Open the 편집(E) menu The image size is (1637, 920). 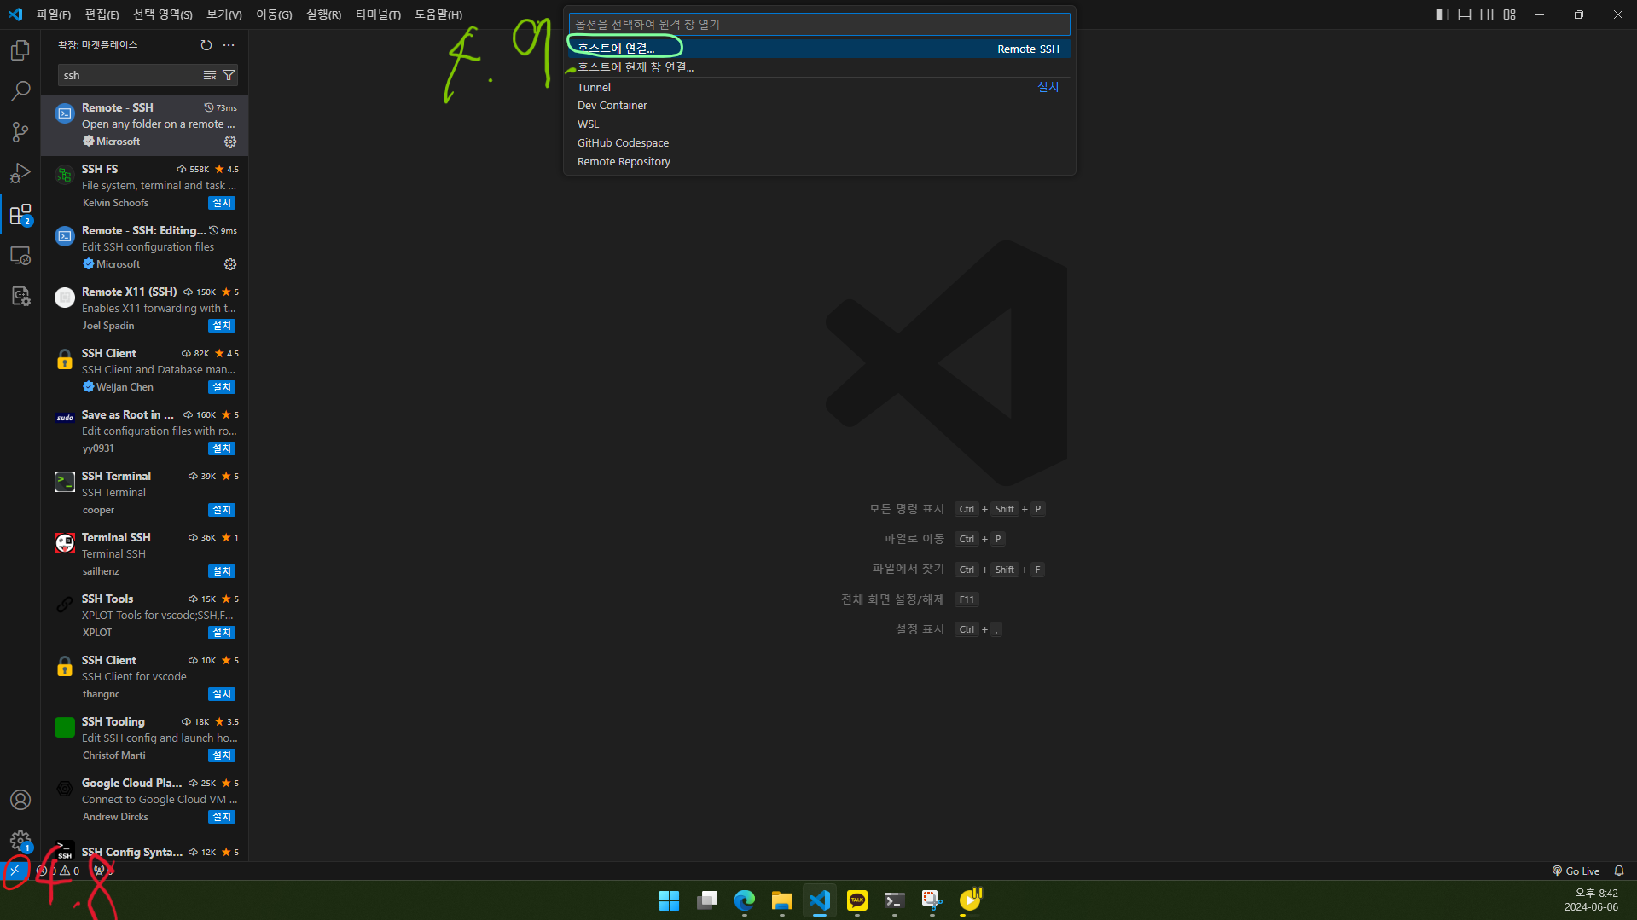[102, 14]
